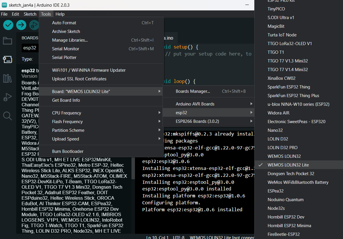Select the ESPea32 board

[298, 191]
